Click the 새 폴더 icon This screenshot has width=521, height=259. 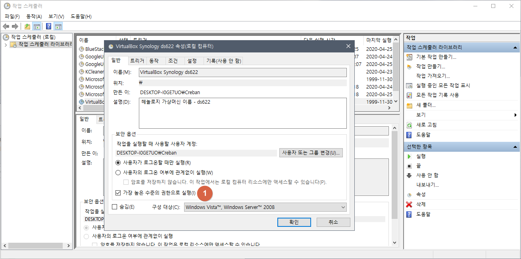[409, 105]
